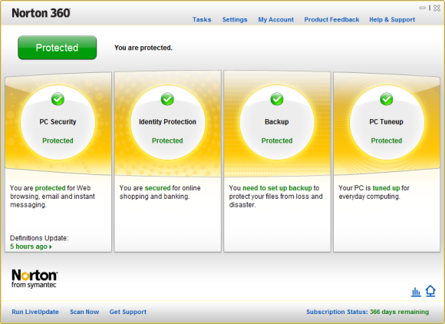Click the PC Tuneup green checkmark icon

pyautogui.click(x=386, y=99)
